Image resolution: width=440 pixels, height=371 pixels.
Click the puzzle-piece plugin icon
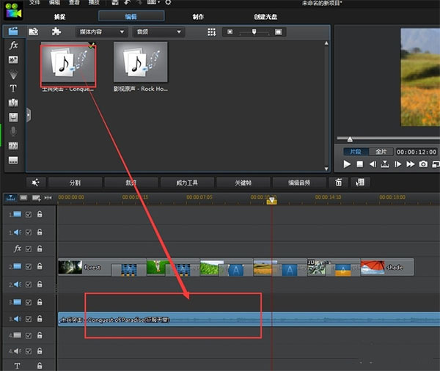[x=56, y=32]
